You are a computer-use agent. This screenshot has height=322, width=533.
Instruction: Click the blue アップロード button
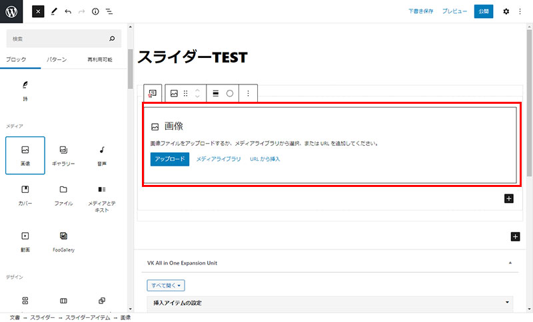170,160
